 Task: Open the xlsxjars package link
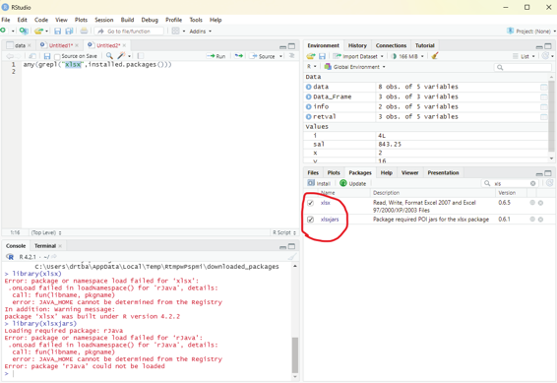(x=330, y=220)
